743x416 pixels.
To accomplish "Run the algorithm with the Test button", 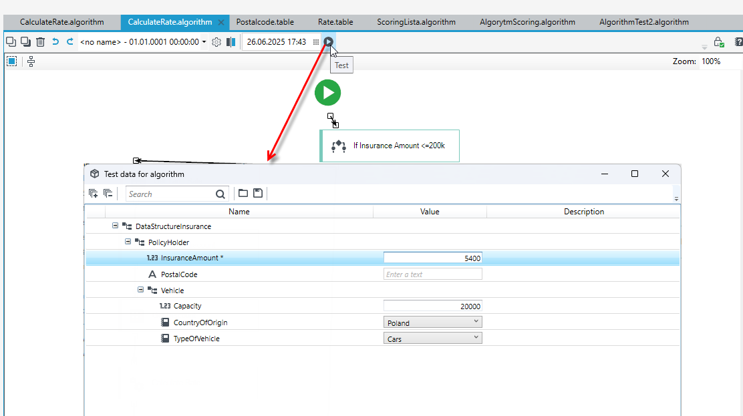I will tap(328, 41).
